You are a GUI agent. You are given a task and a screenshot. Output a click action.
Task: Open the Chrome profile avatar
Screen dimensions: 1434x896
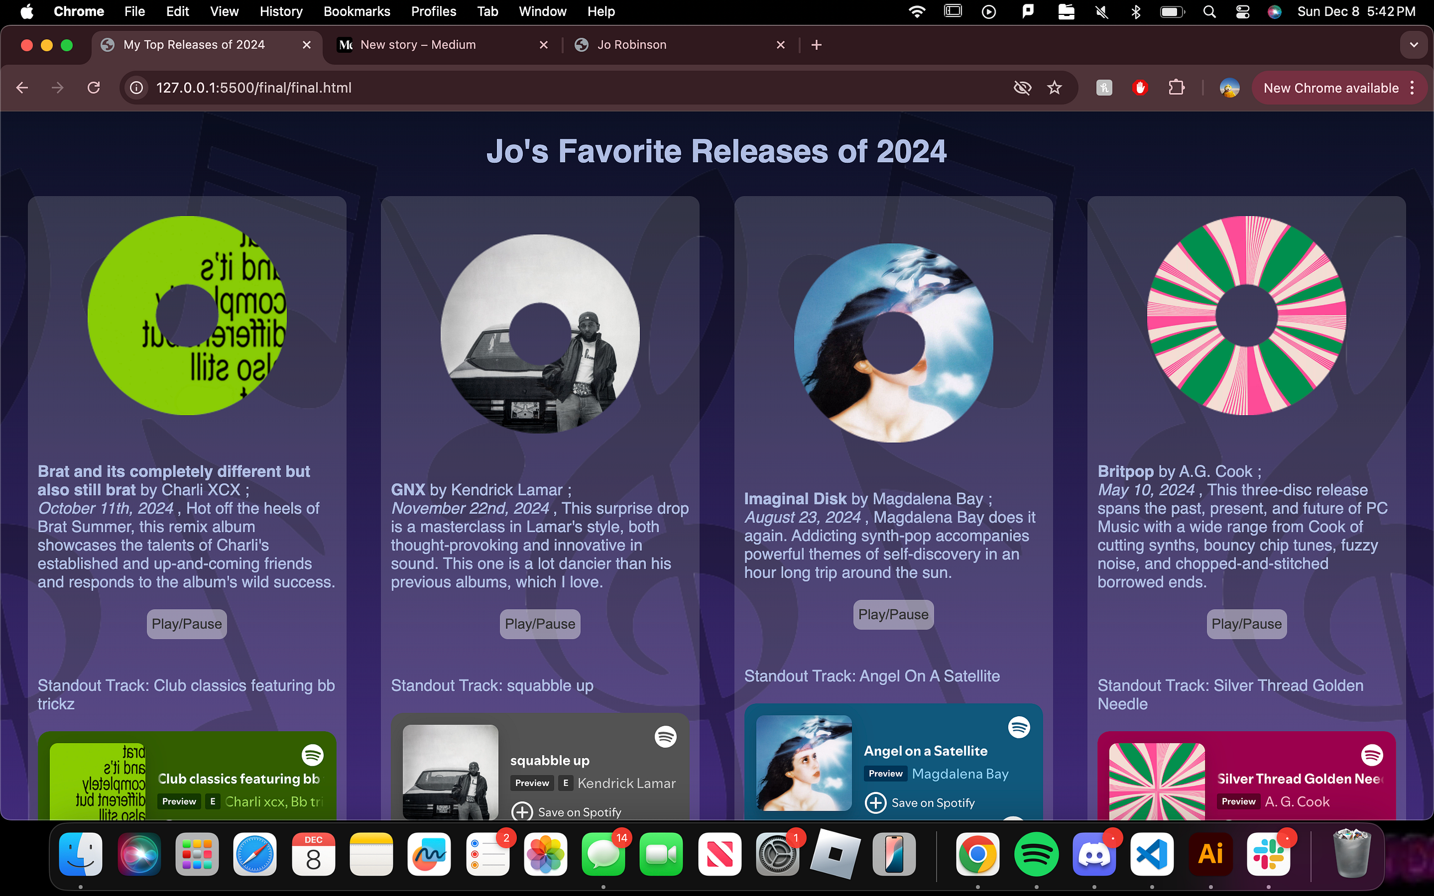[1229, 88]
